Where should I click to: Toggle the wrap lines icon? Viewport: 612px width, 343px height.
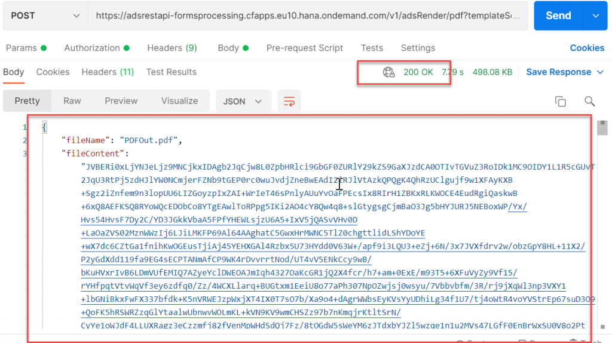point(289,102)
